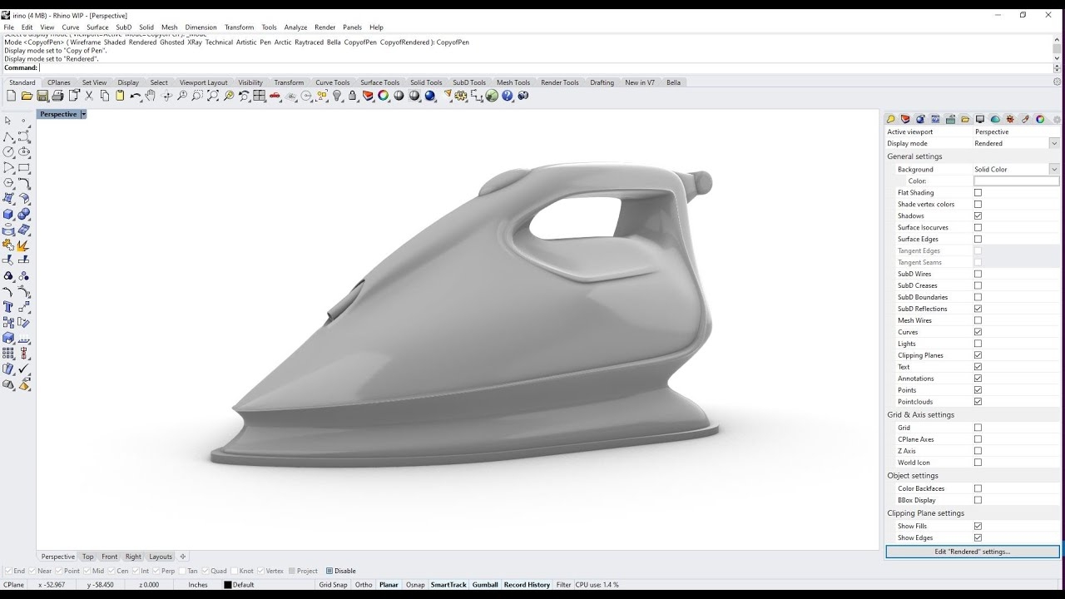
Task: Disable the Shadows checkbox
Action: (978, 215)
